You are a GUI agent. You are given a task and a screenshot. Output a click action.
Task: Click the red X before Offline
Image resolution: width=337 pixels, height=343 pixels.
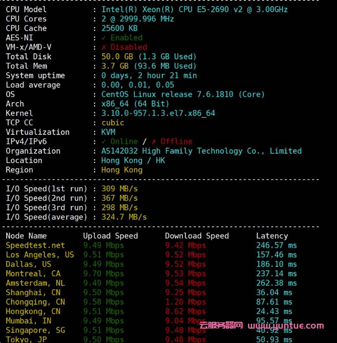[154, 141]
